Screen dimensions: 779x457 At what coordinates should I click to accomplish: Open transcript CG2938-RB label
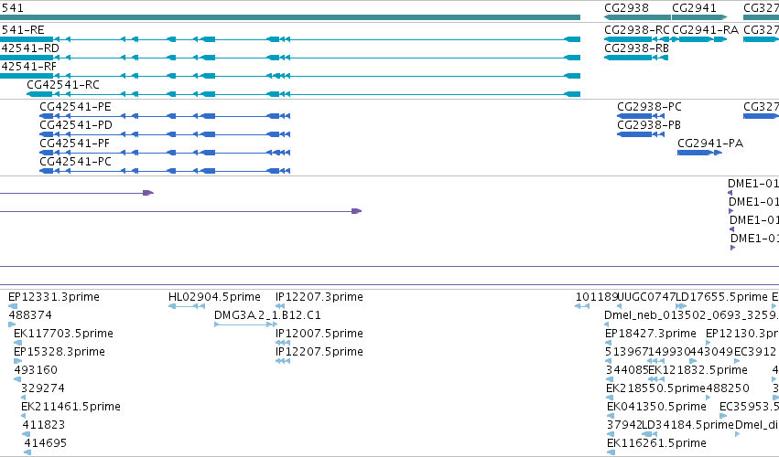click(637, 48)
